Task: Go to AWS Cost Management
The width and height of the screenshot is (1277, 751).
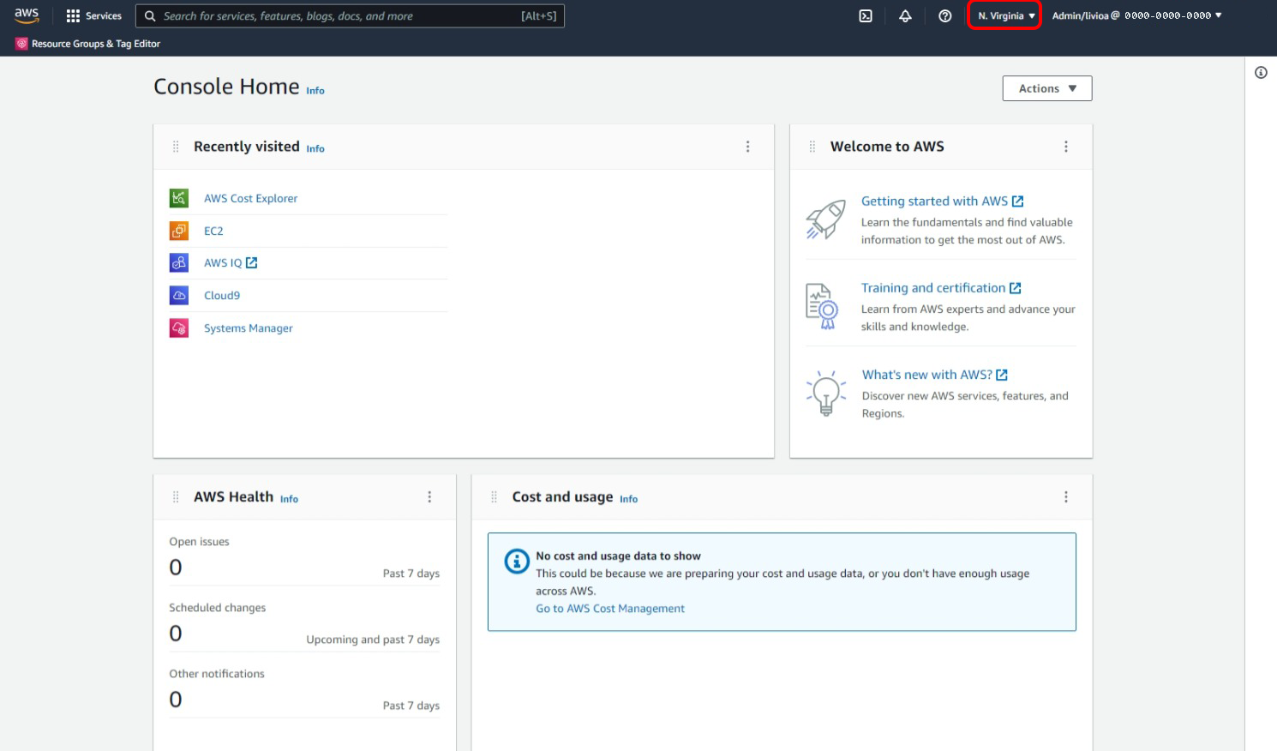Action: (x=610, y=609)
